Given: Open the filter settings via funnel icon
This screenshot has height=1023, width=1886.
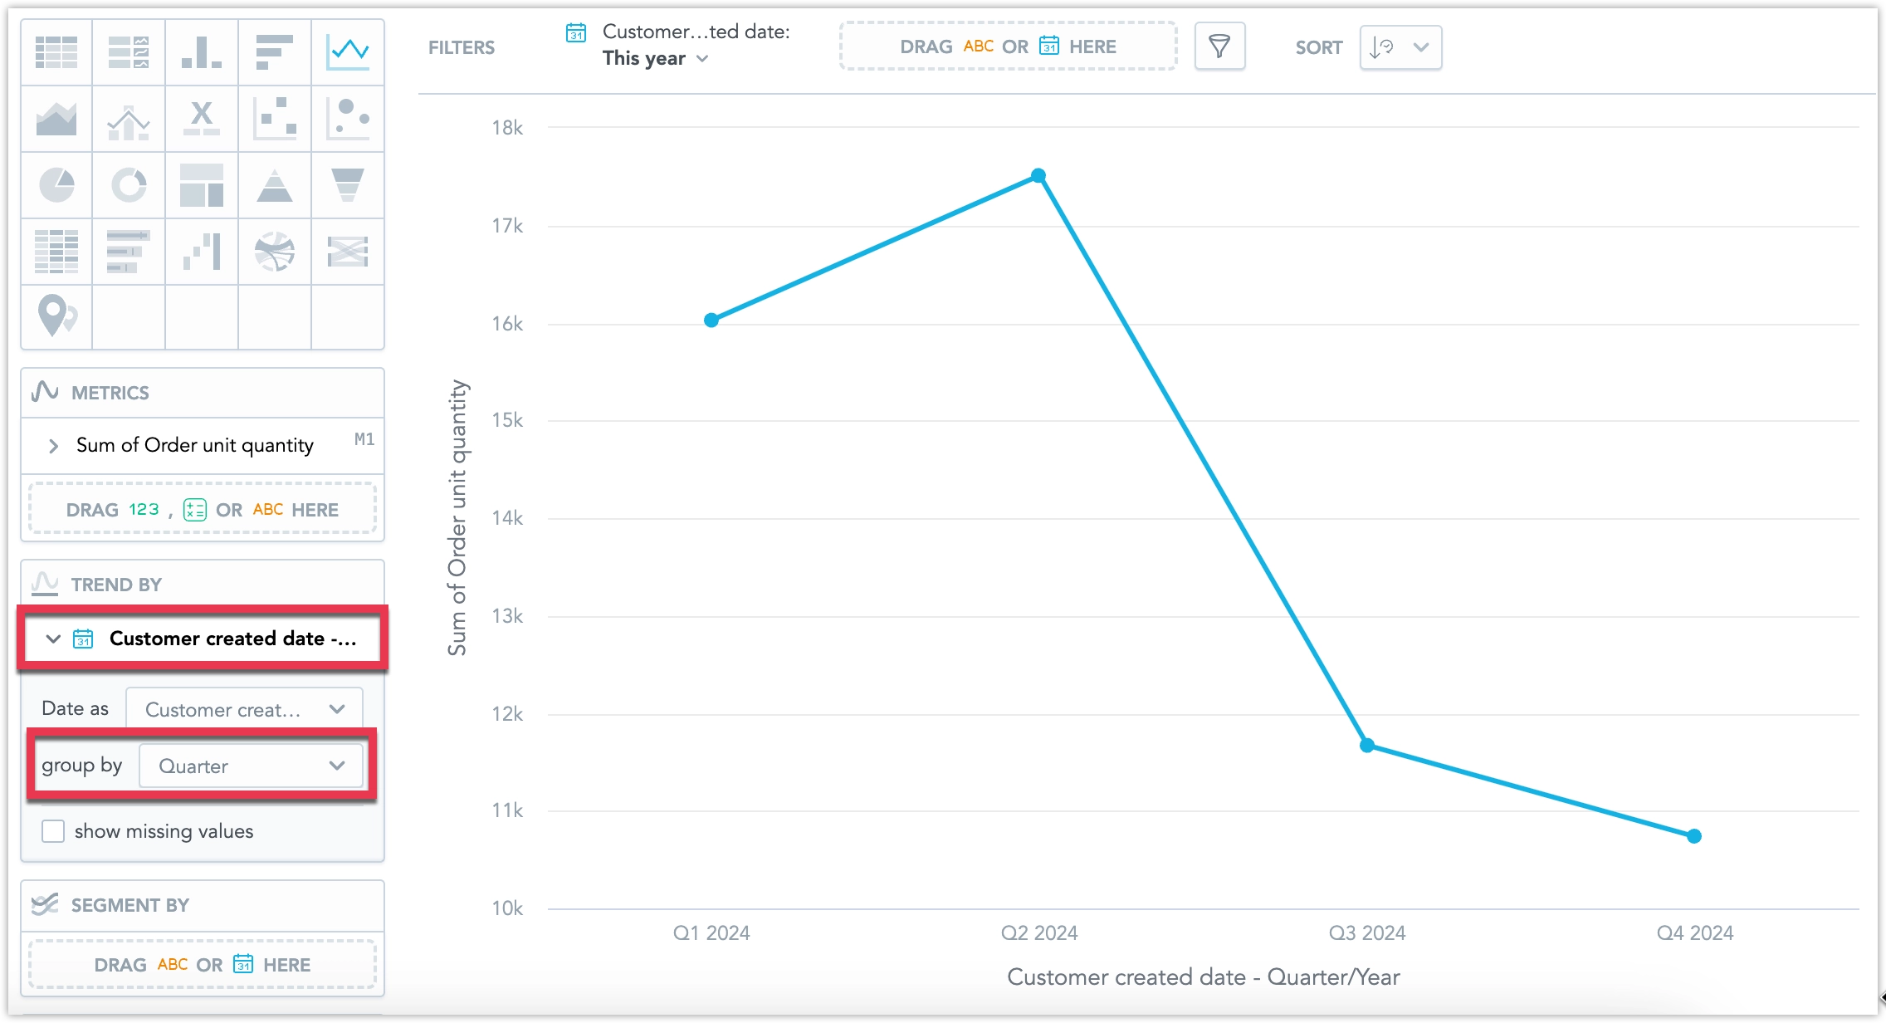Looking at the screenshot, I should [1219, 46].
